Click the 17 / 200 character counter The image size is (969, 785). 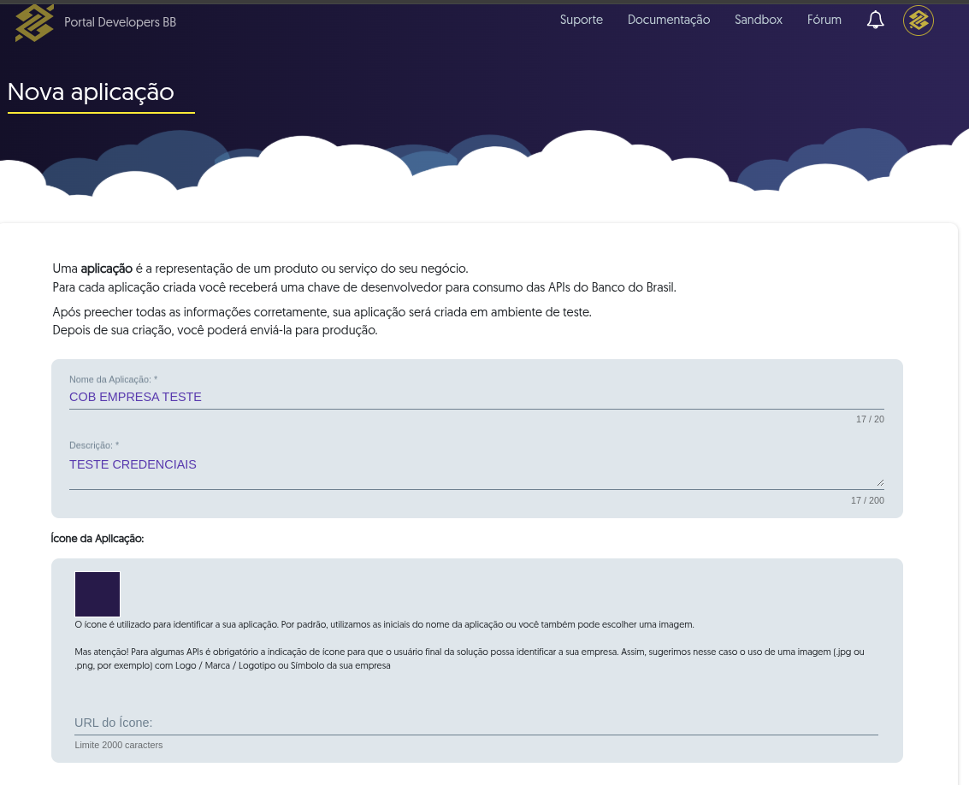tap(867, 500)
